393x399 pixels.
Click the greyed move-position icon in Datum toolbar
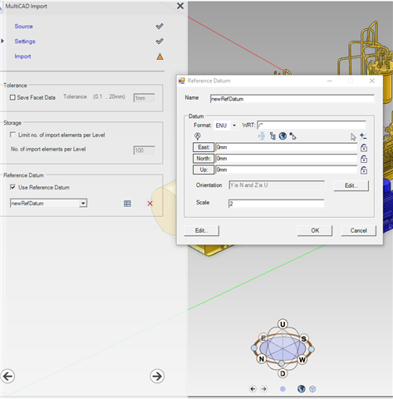[x=262, y=136]
